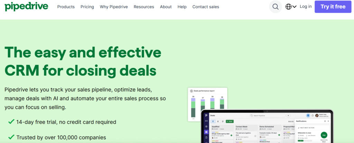Select the pipeline view toggle in Deals

pos(213,121)
